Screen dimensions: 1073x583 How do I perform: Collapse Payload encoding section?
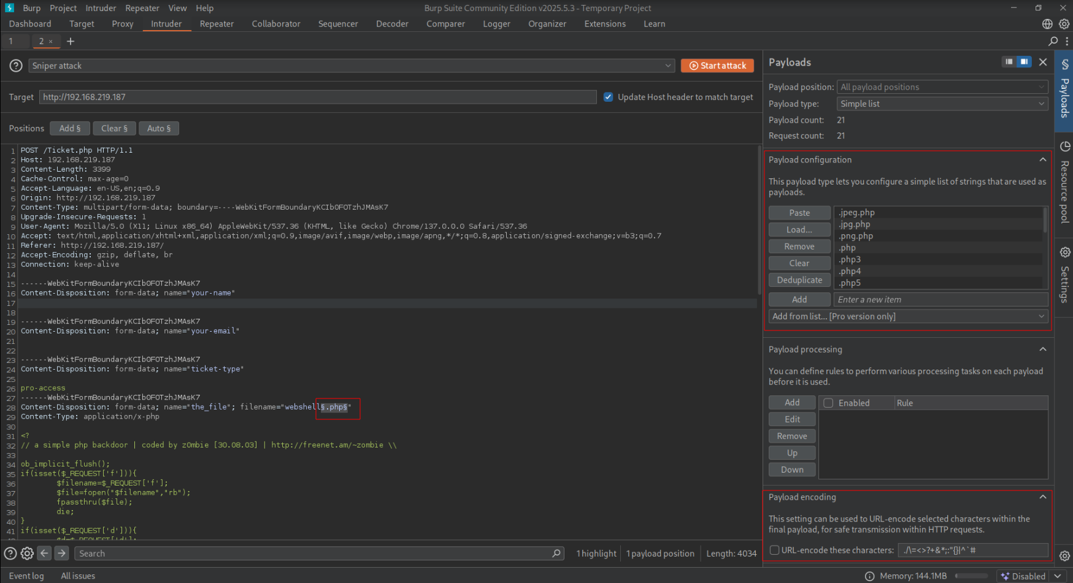click(x=1042, y=497)
